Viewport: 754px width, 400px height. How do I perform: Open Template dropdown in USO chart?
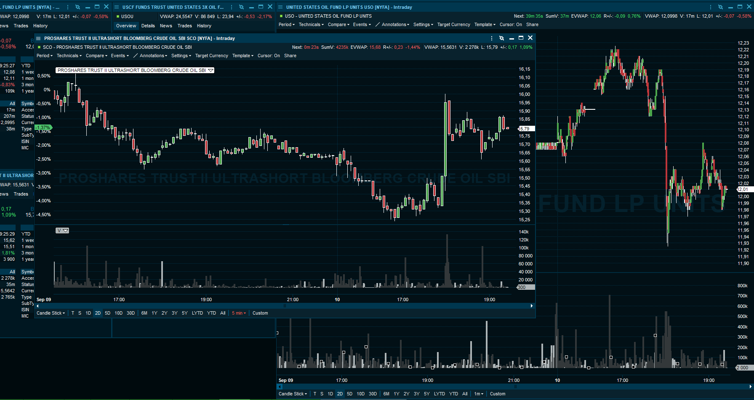[x=485, y=24]
